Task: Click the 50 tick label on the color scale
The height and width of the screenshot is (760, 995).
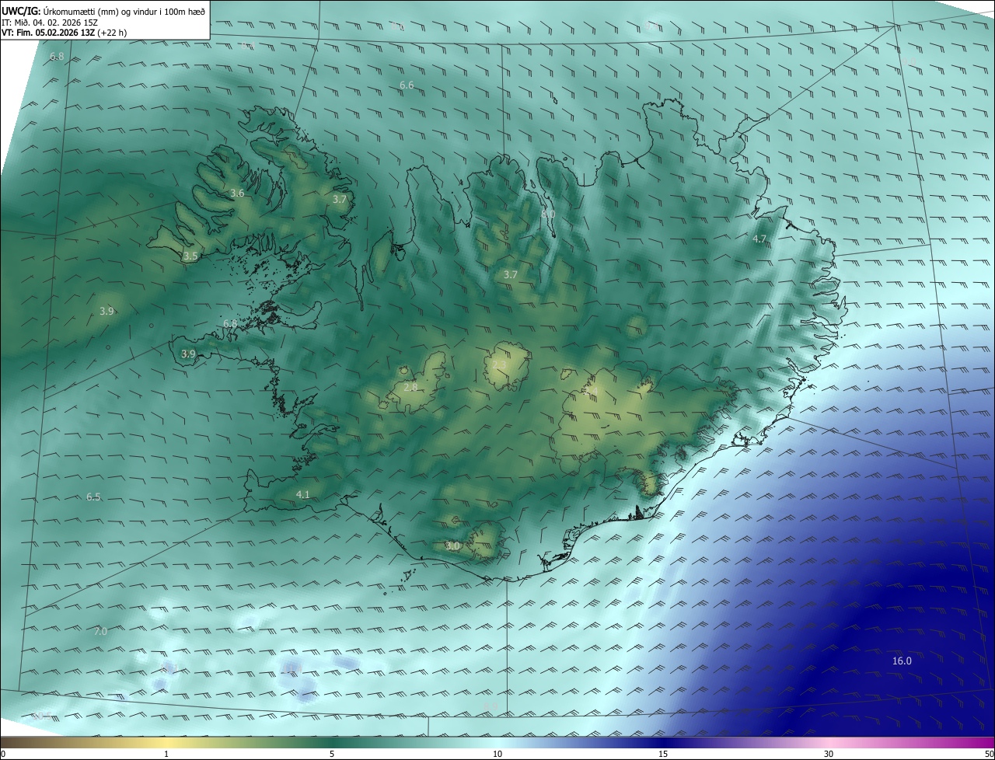Action: 989,754
